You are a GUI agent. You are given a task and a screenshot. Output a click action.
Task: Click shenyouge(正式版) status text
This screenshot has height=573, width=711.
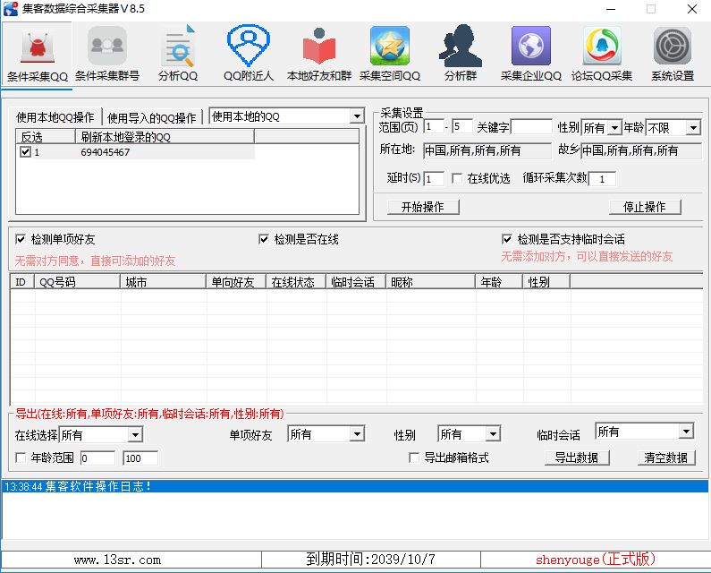pos(596,559)
